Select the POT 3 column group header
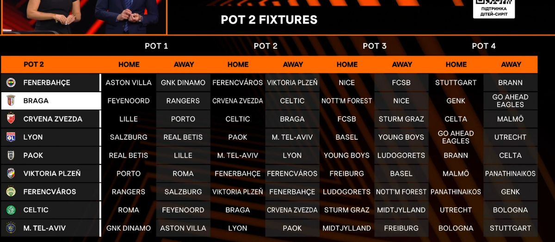 tap(374, 46)
